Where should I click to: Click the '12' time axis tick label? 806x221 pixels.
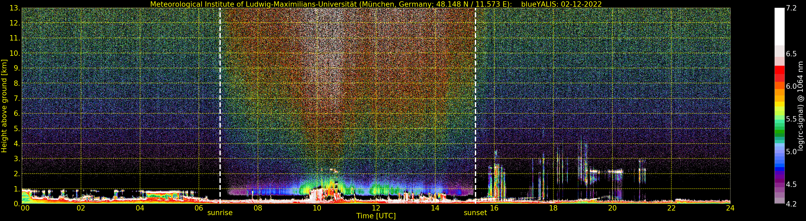pos(376,208)
